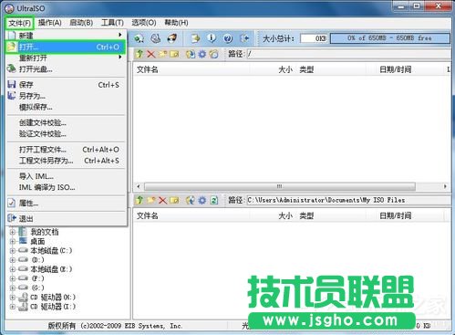Click the 0% of 650MB capacity bar

coord(390,38)
